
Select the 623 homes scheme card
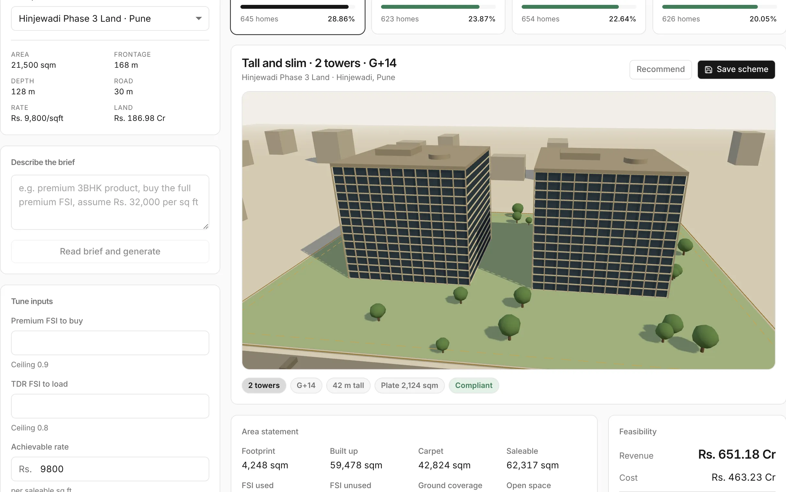coord(438,16)
